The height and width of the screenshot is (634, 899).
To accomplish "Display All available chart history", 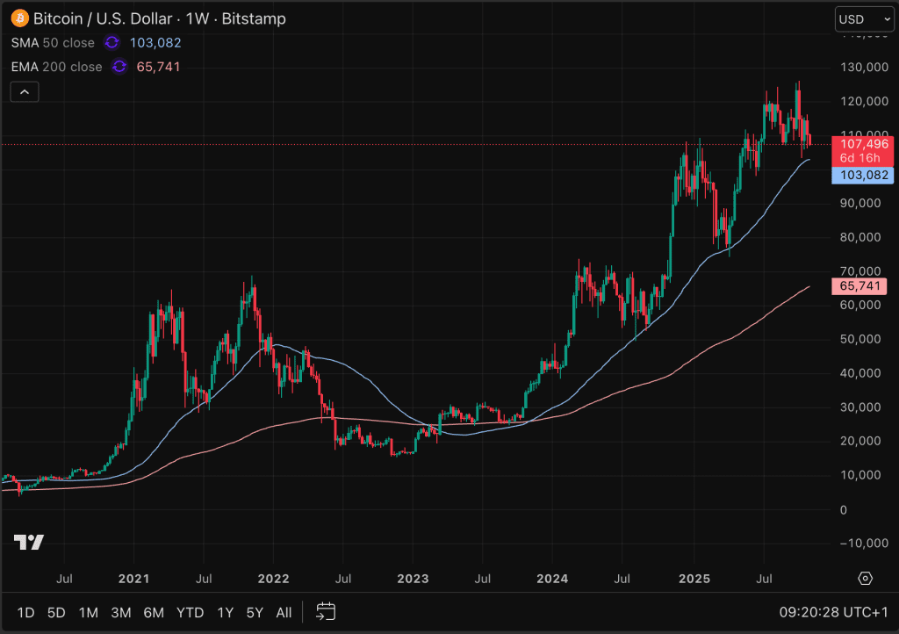I will (284, 612).
